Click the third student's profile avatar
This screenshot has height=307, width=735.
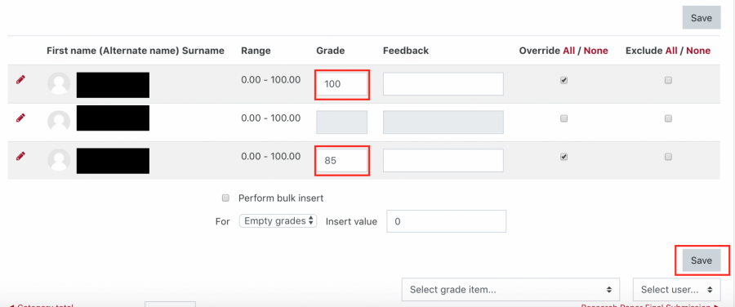59,160
